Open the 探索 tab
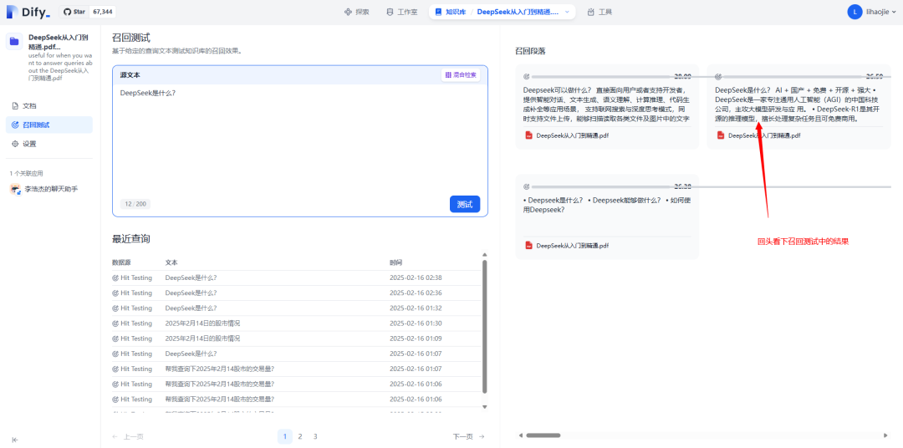This screenshot has width=903, height=448. 356,12
